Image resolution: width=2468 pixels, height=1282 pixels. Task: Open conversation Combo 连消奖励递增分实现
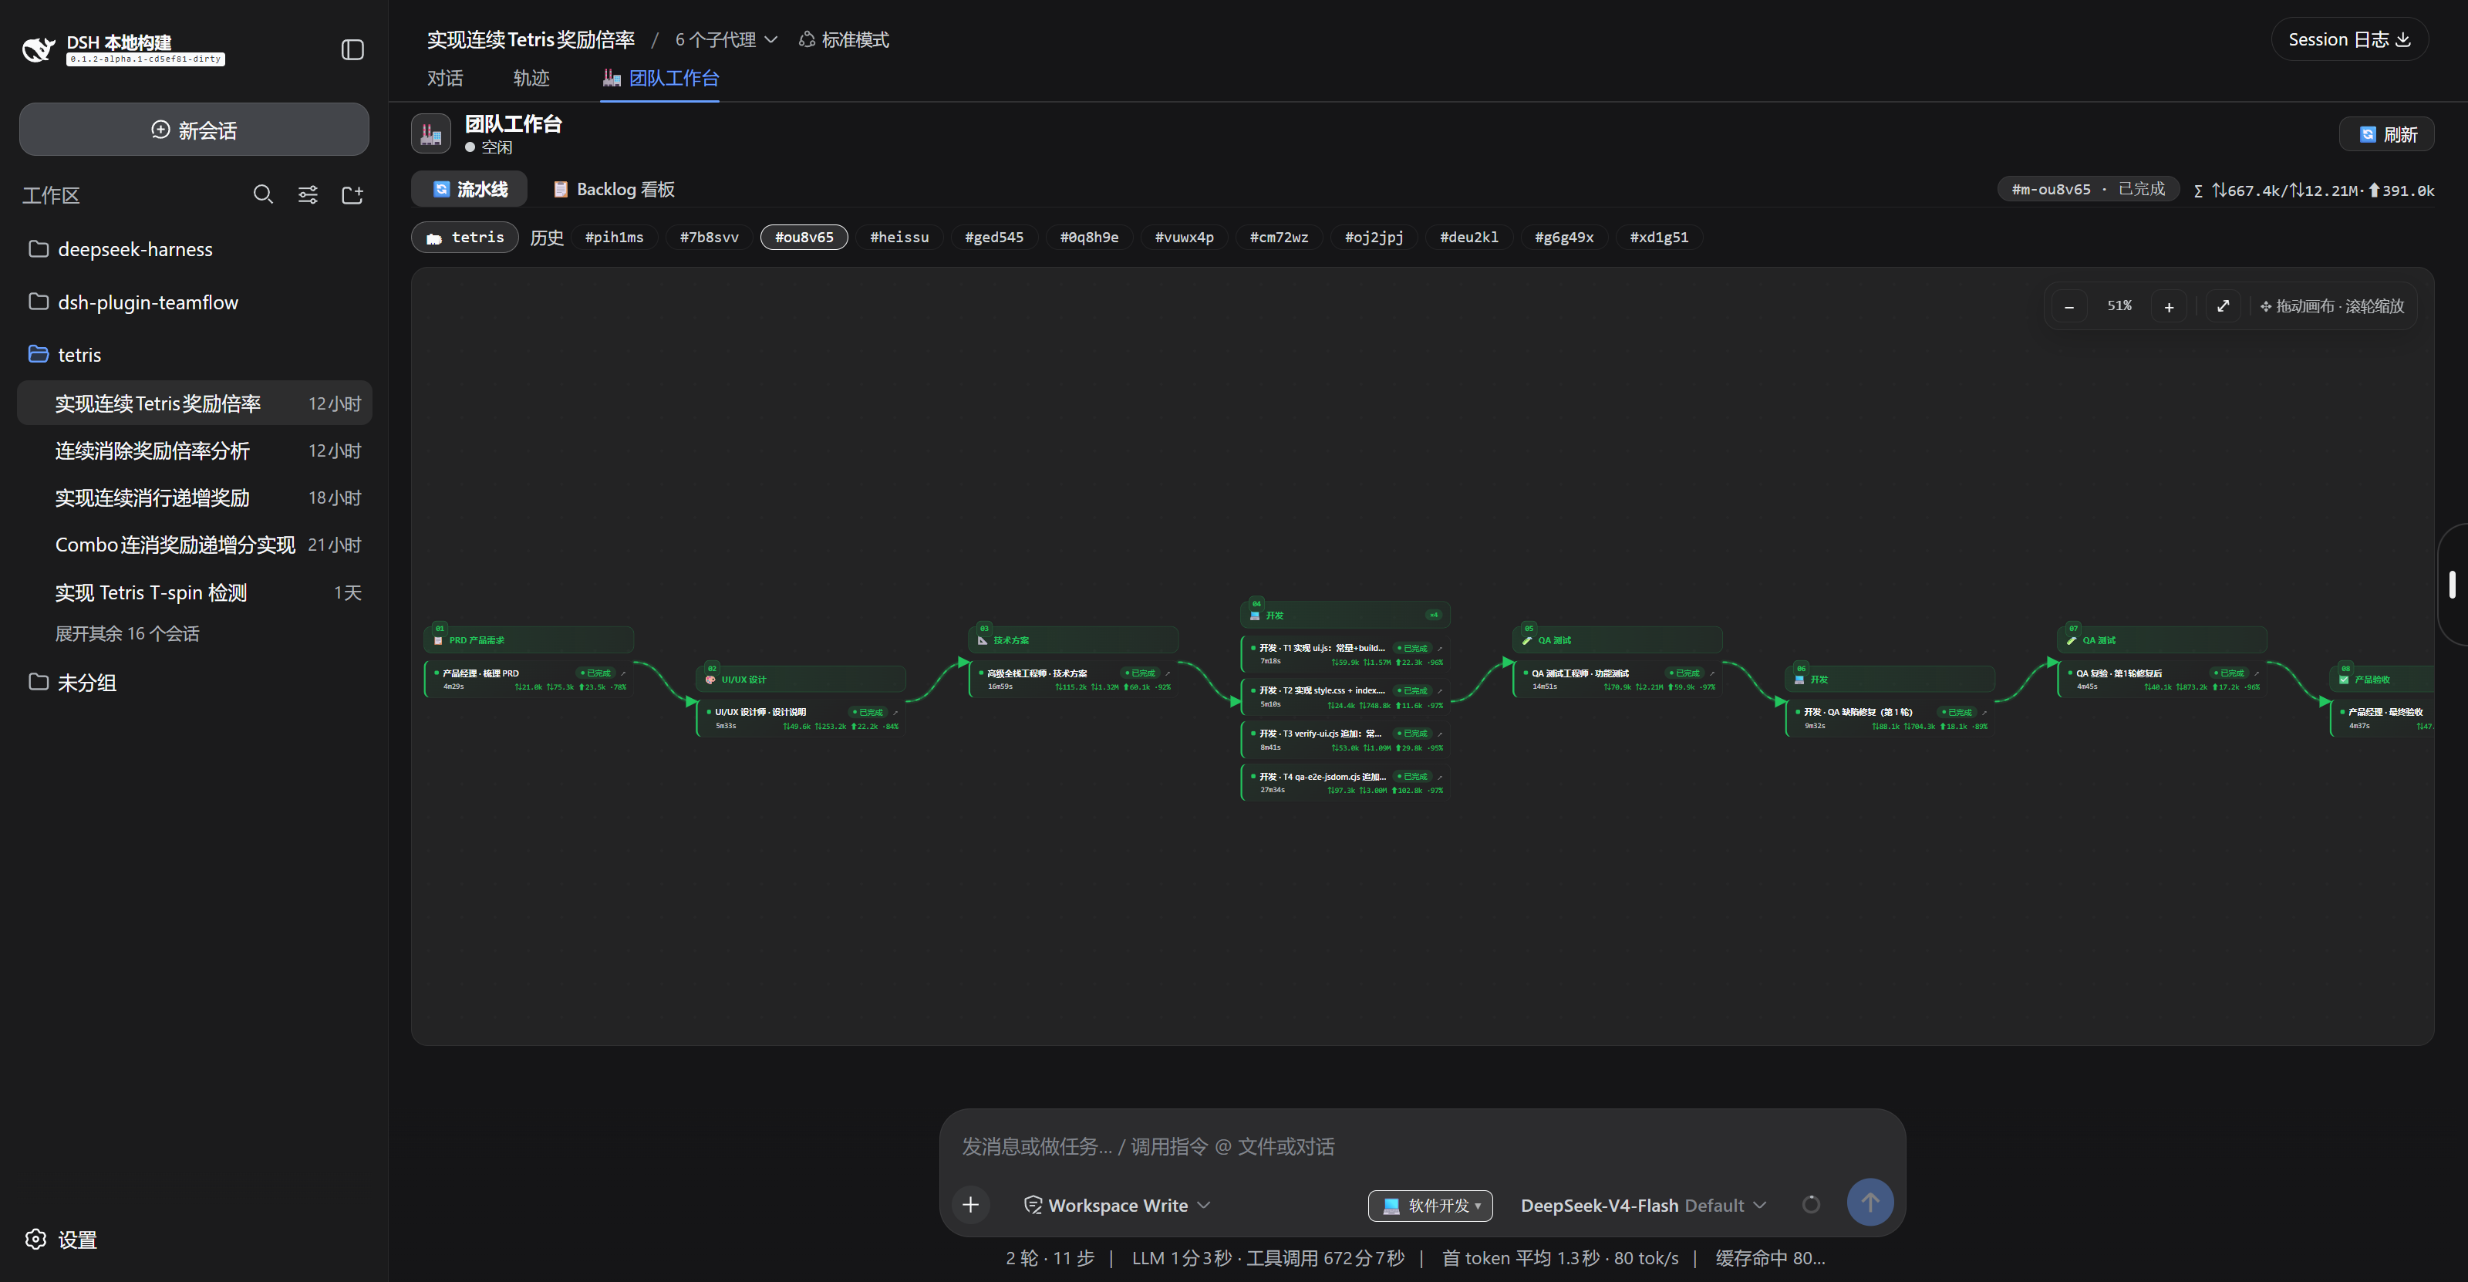[x=194, y=545]
